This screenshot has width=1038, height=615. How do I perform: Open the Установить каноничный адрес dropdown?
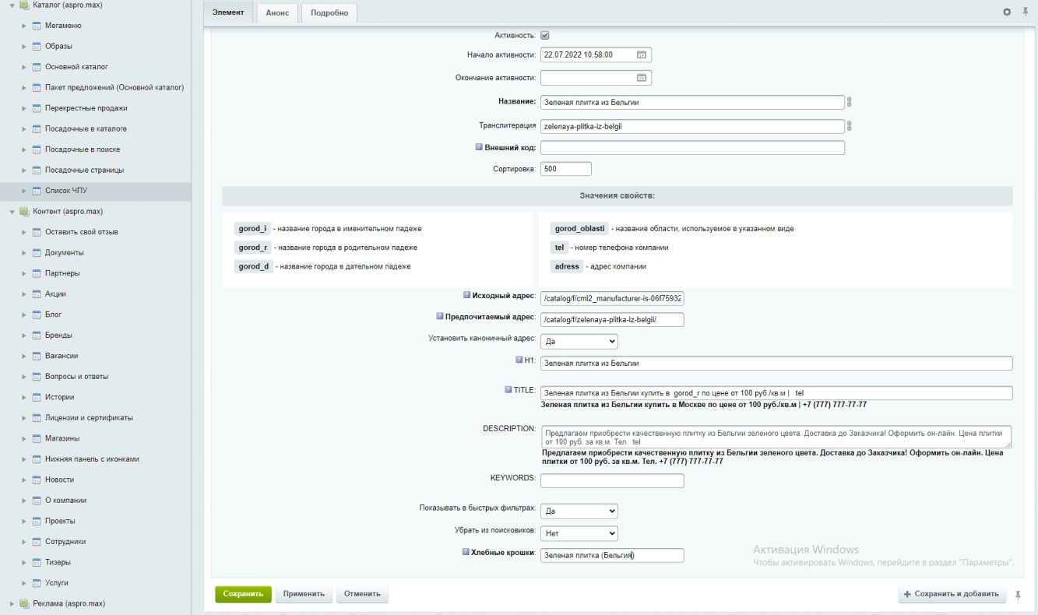click(x=579, y=341)
